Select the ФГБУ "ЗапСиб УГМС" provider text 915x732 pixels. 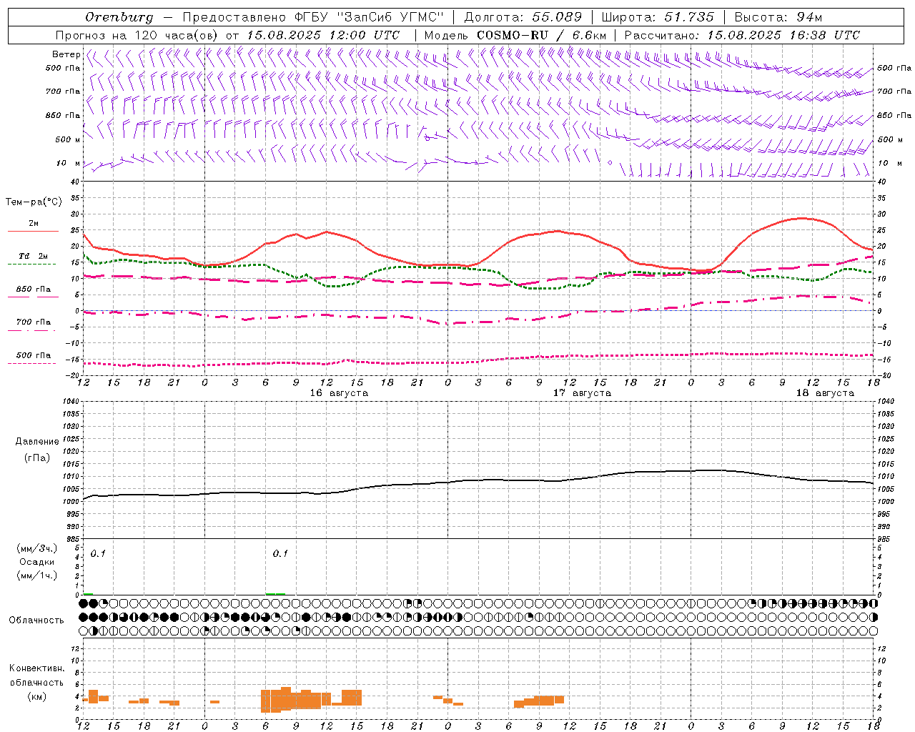[369, 17]
